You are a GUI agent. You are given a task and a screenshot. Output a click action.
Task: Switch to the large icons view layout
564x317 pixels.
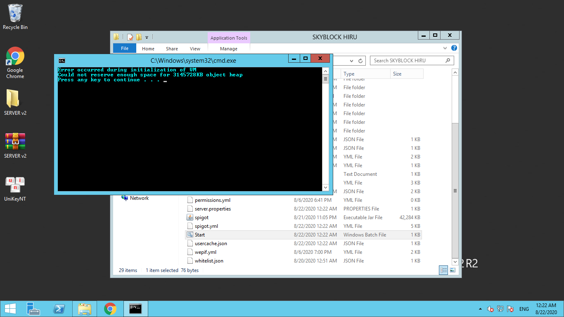coord(453,270)
